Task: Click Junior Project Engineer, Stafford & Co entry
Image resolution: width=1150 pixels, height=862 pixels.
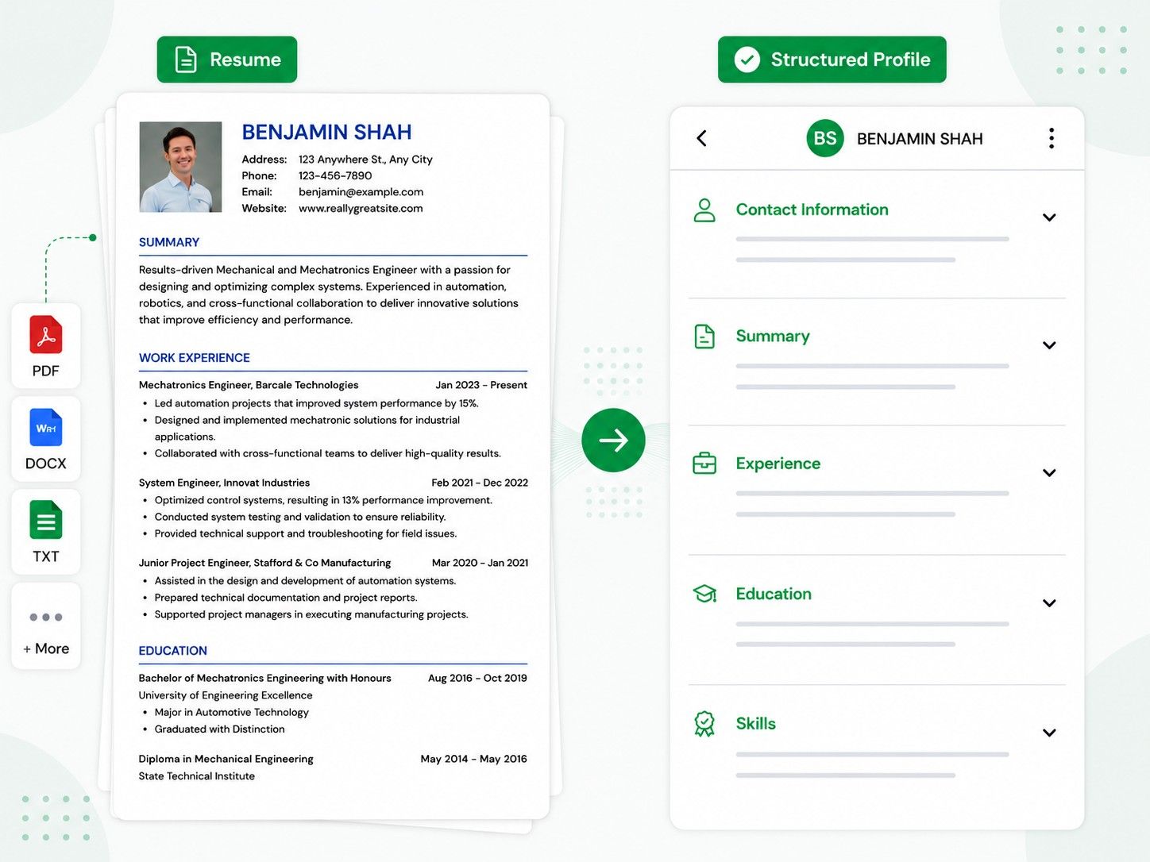Action: [x=265, y=563]
